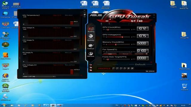Click the Frame Rate Target slider handle
This screenshot has height=107, width=191.
pos(108,59)
